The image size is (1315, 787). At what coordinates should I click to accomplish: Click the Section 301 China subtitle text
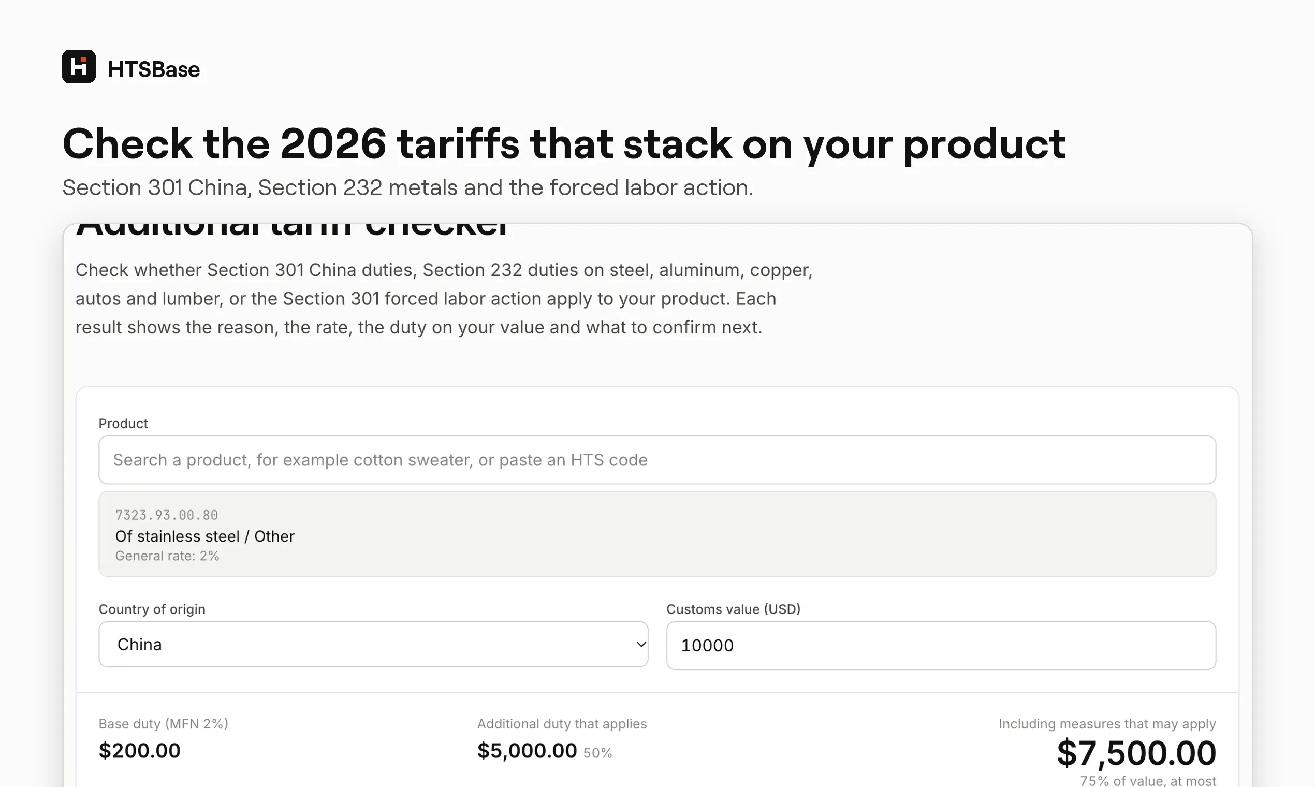(x=407, y=188)
